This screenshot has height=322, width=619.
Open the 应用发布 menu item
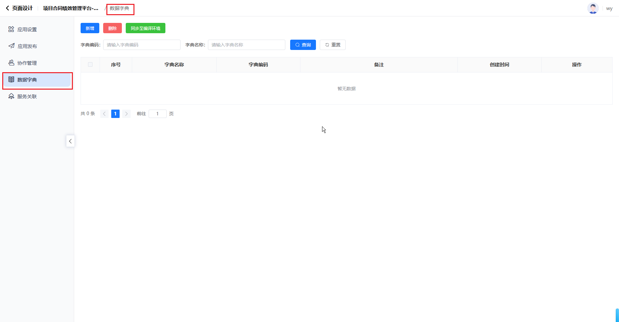point(27,46)
